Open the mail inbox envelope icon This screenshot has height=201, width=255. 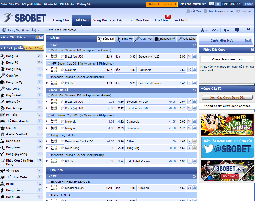tap(211, 4)
